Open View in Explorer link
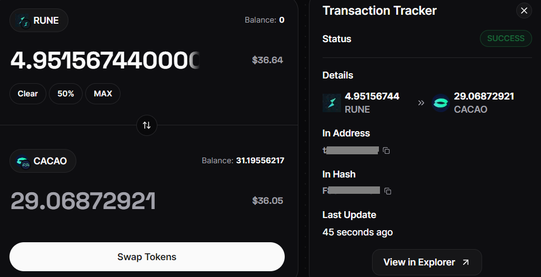Image resolution: width=541 pixels, height=277 pixels. click(427, 262)
